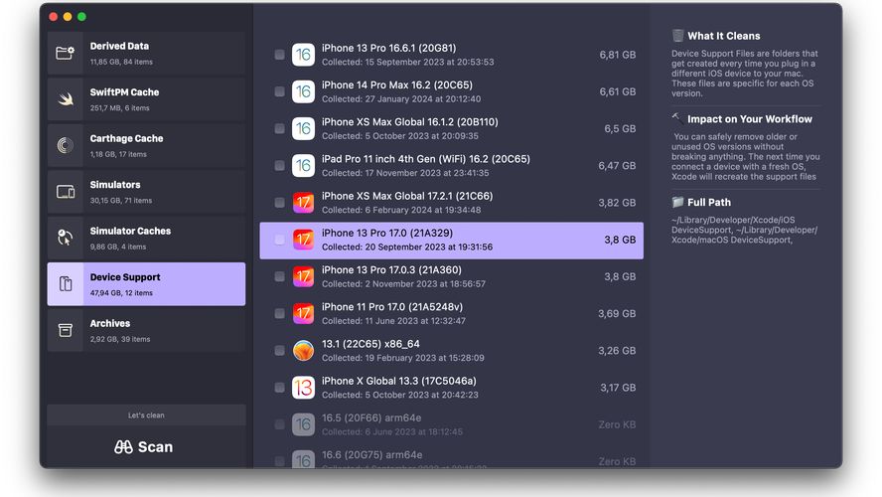Viewport: 882px width, 497px height.
Task: Click iOS 17 icon for iPhone 11 Pro
Action: point(303,313)
